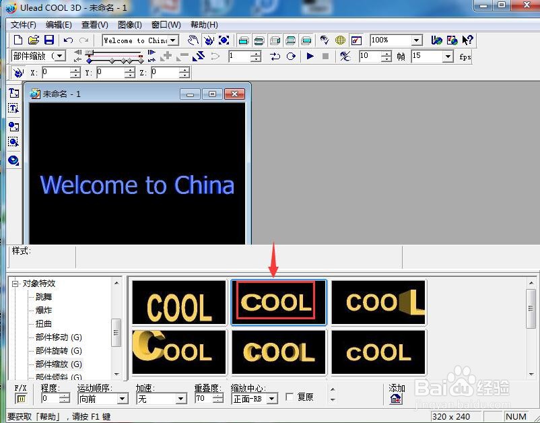Select 部件缩放 (G) in the effects tree
Viewport: 540px width, 423px height.
[x=59, y=364]
